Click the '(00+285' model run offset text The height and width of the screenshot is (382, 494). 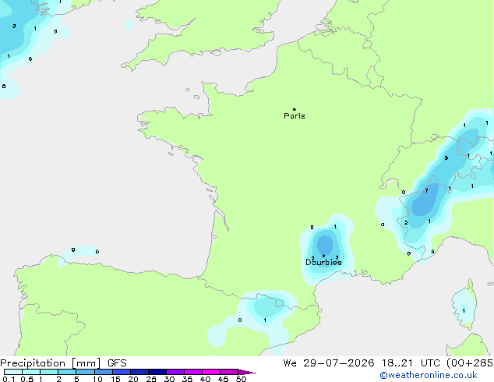[470, 363]
